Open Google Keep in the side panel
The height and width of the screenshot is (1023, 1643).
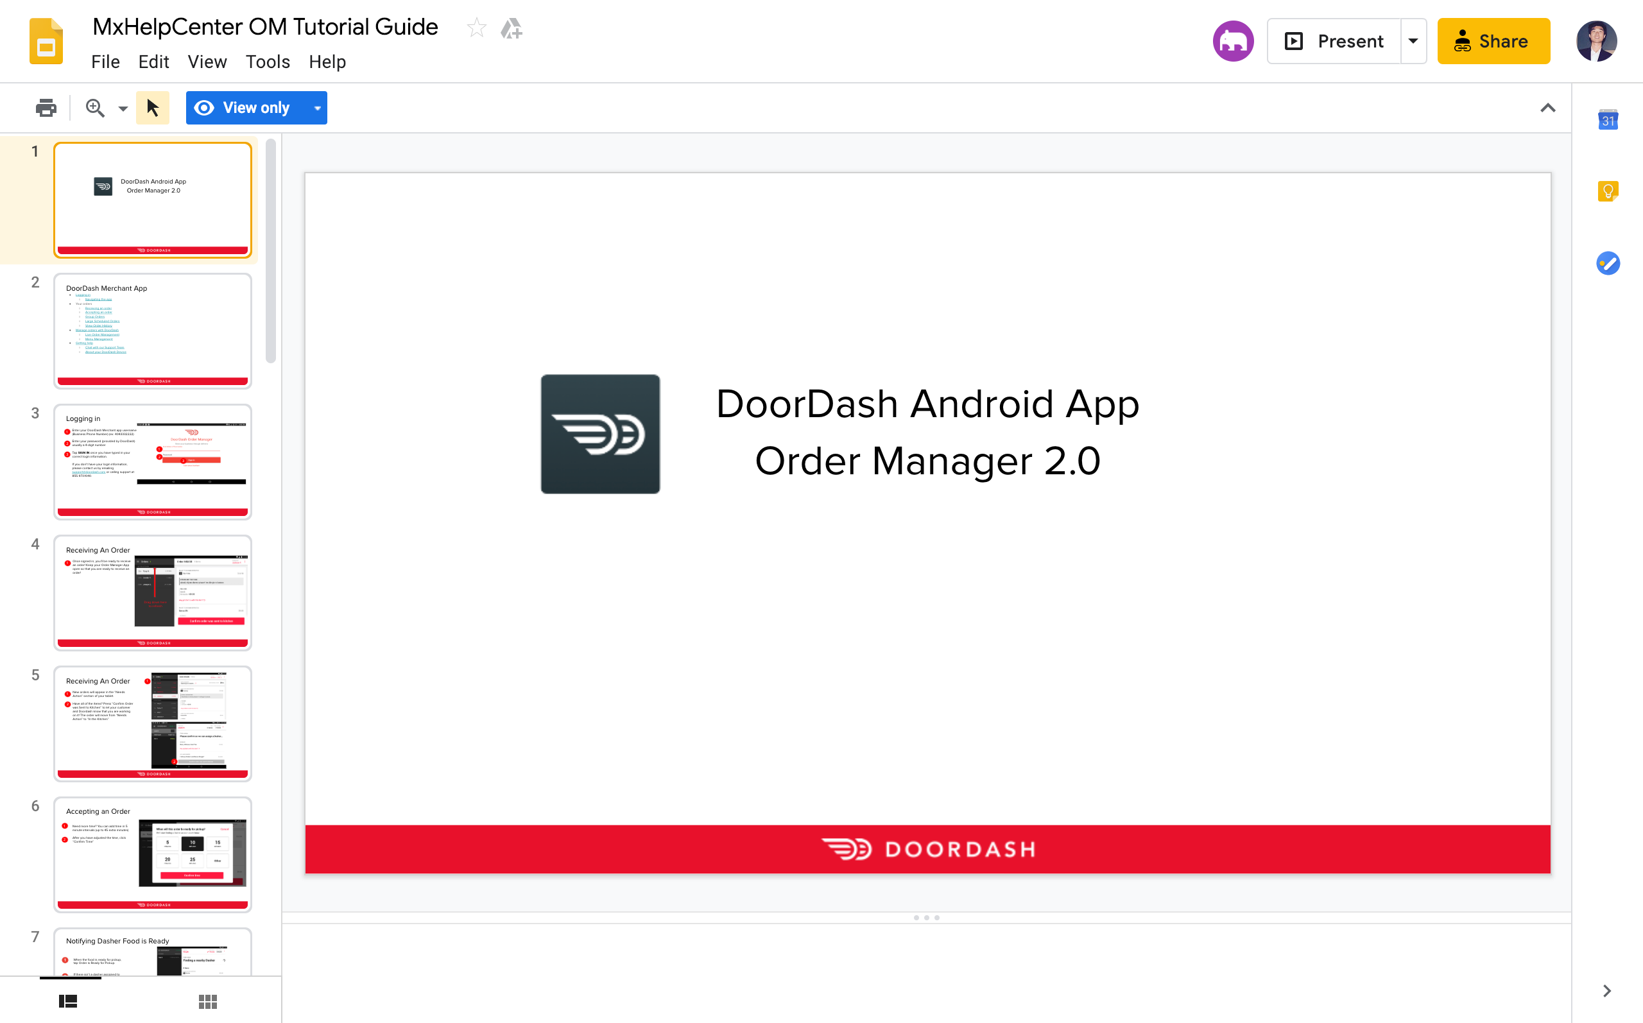click(1608, 191)
